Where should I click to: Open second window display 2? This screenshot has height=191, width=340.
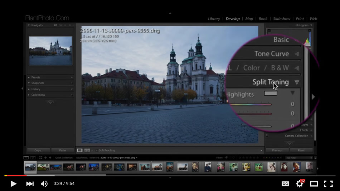click(x=33, y=158)
